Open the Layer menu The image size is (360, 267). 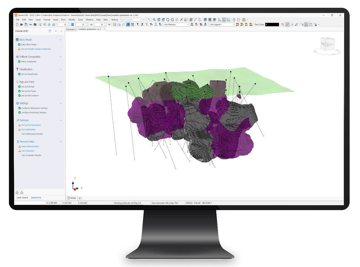click(38, 20)
